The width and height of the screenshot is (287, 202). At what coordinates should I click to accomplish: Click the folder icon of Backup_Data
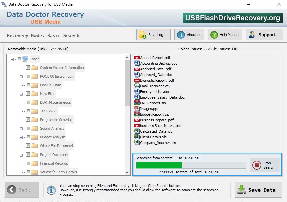34,85
